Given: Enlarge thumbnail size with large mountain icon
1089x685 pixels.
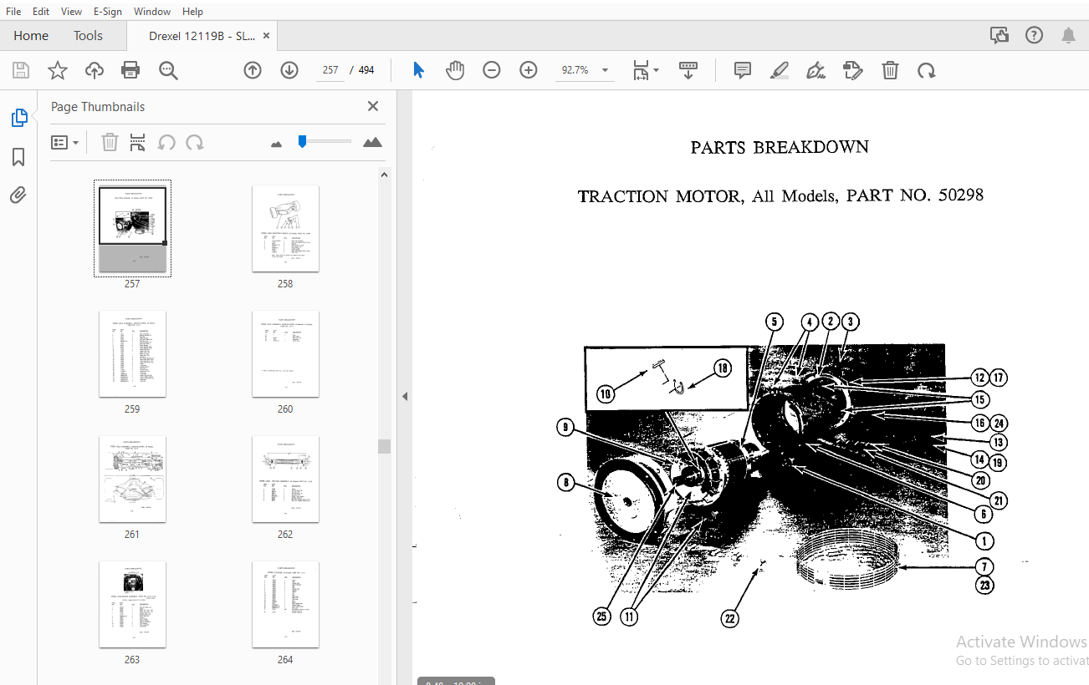Looking at the screenshot, I should coord(372,143).
